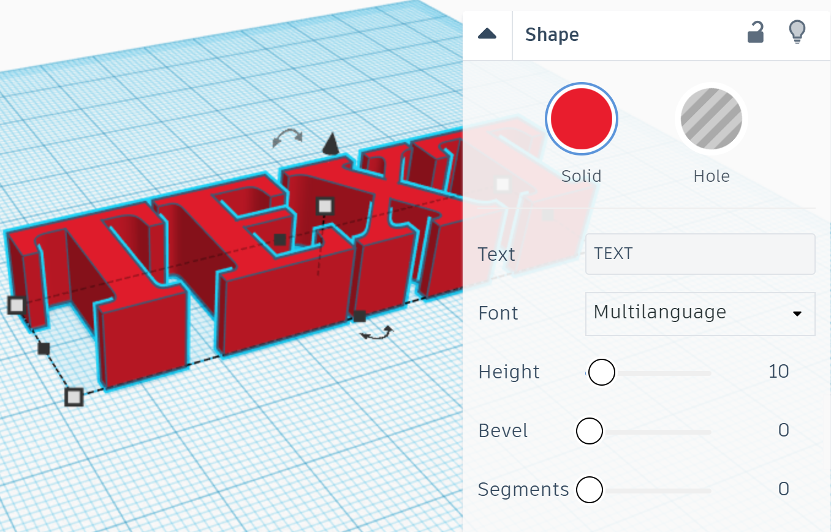Image resolution: width=831 pixels, height=532 pixels.
Task: Click the curved rotation arrow above the shape
Action: tap(287, 138)
